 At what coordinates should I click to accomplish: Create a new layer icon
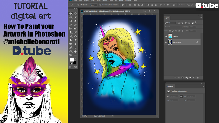click(194, 78)
